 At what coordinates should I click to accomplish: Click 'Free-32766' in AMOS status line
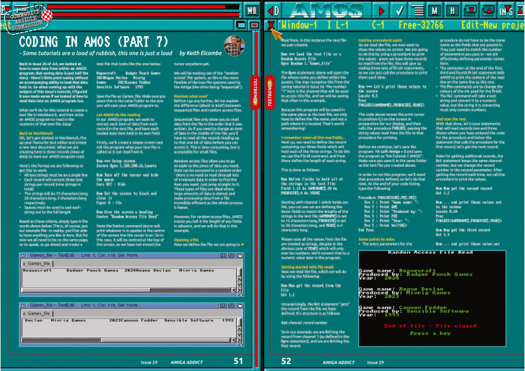tap(421, 25)
